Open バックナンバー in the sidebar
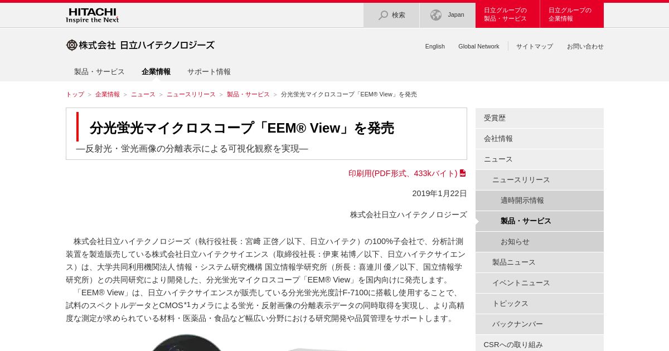The width and height of the screenshot is (669, 351). (540, 324)
